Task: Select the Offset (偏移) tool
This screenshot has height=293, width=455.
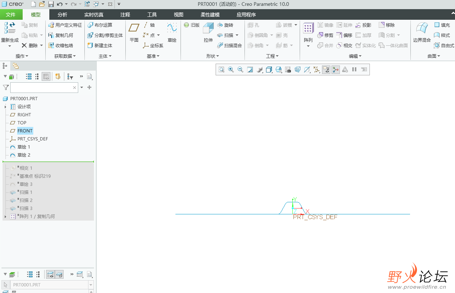Action: click(344, 35)
